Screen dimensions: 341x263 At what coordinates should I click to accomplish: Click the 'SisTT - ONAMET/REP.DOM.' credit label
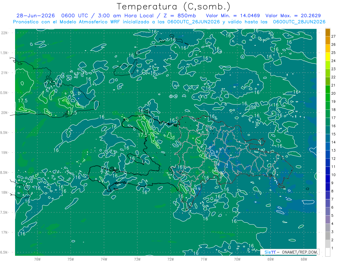point(290,252)
